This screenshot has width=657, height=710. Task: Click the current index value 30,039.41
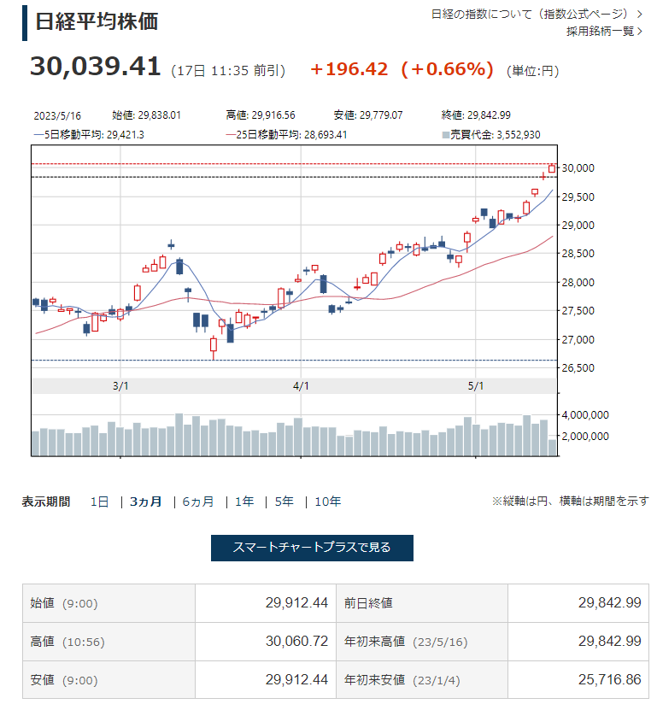(x=95, y=66)
